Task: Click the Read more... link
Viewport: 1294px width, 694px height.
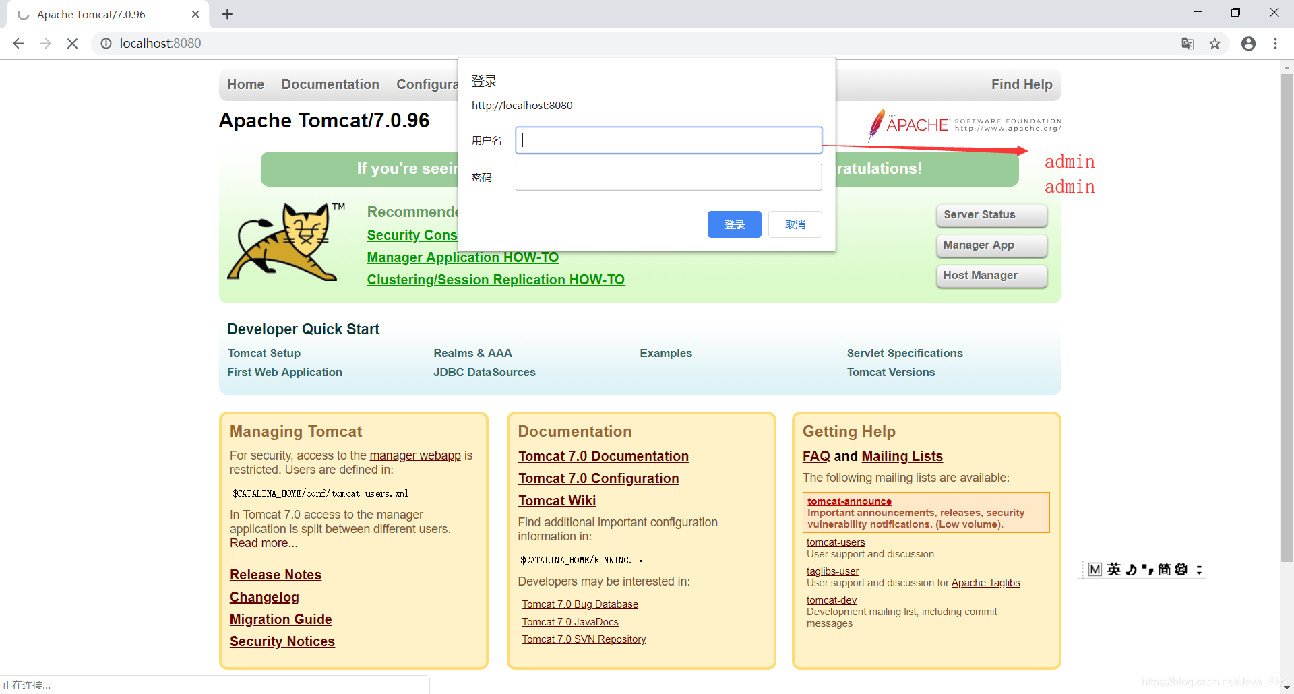Action: point(264,543)
